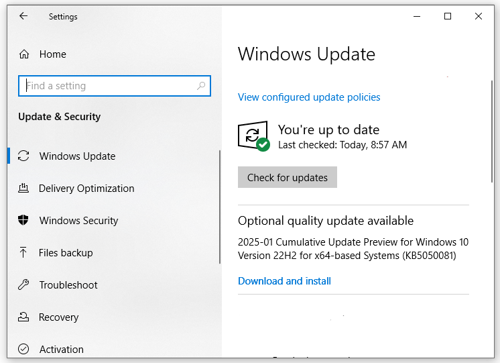The width and height of the screenshot is (500, 363).
Task: Focus the Find a setting field
Action: [x=115, y=86]
